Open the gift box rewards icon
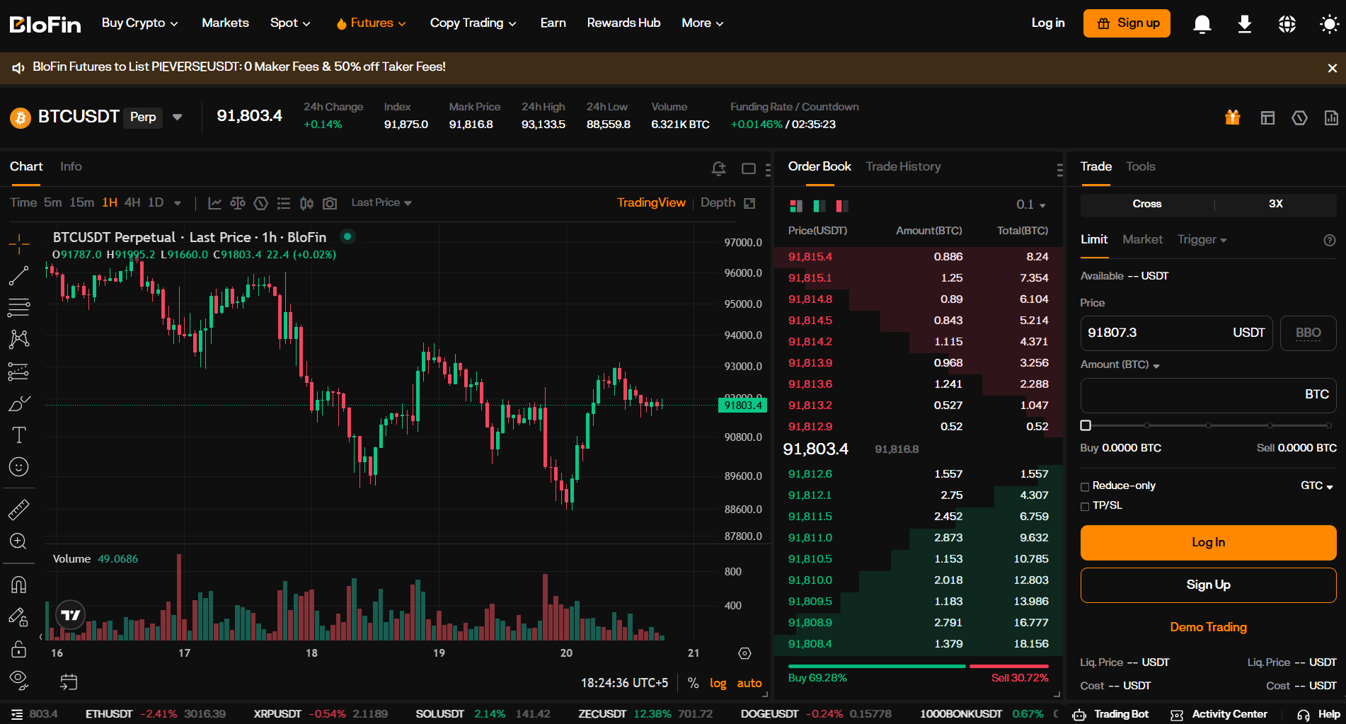The height and width of the screenshot is (724, 1346). [x=1232, y=117]
